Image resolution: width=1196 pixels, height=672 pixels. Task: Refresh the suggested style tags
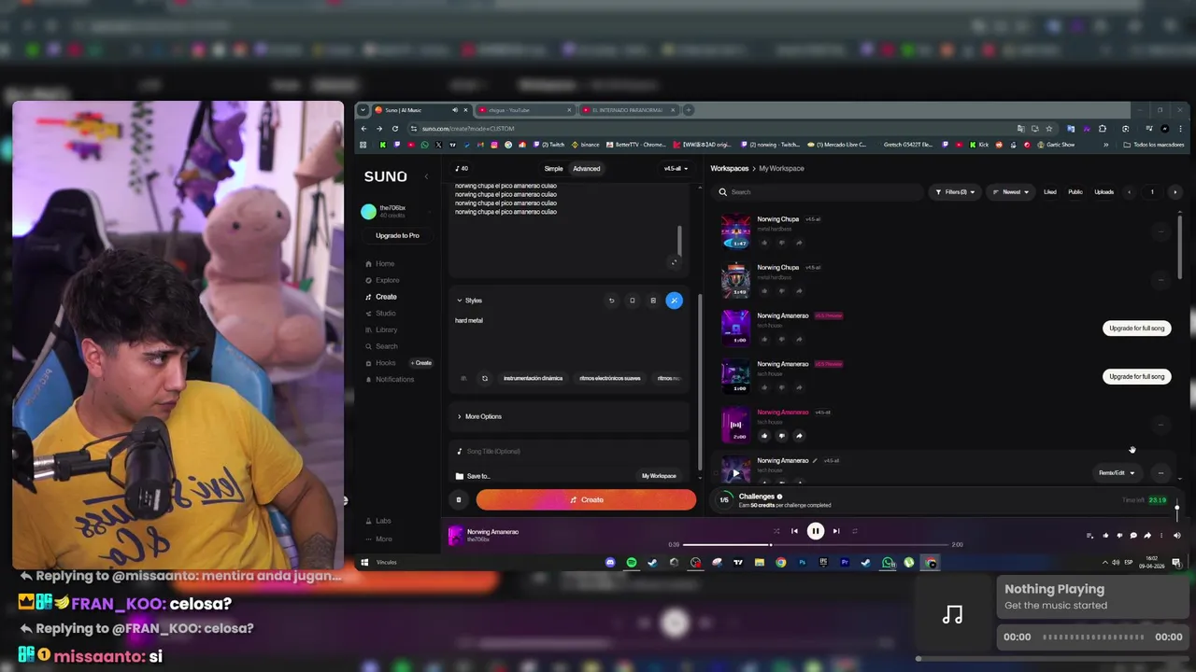pyautogui.click(x=484, y=378)
